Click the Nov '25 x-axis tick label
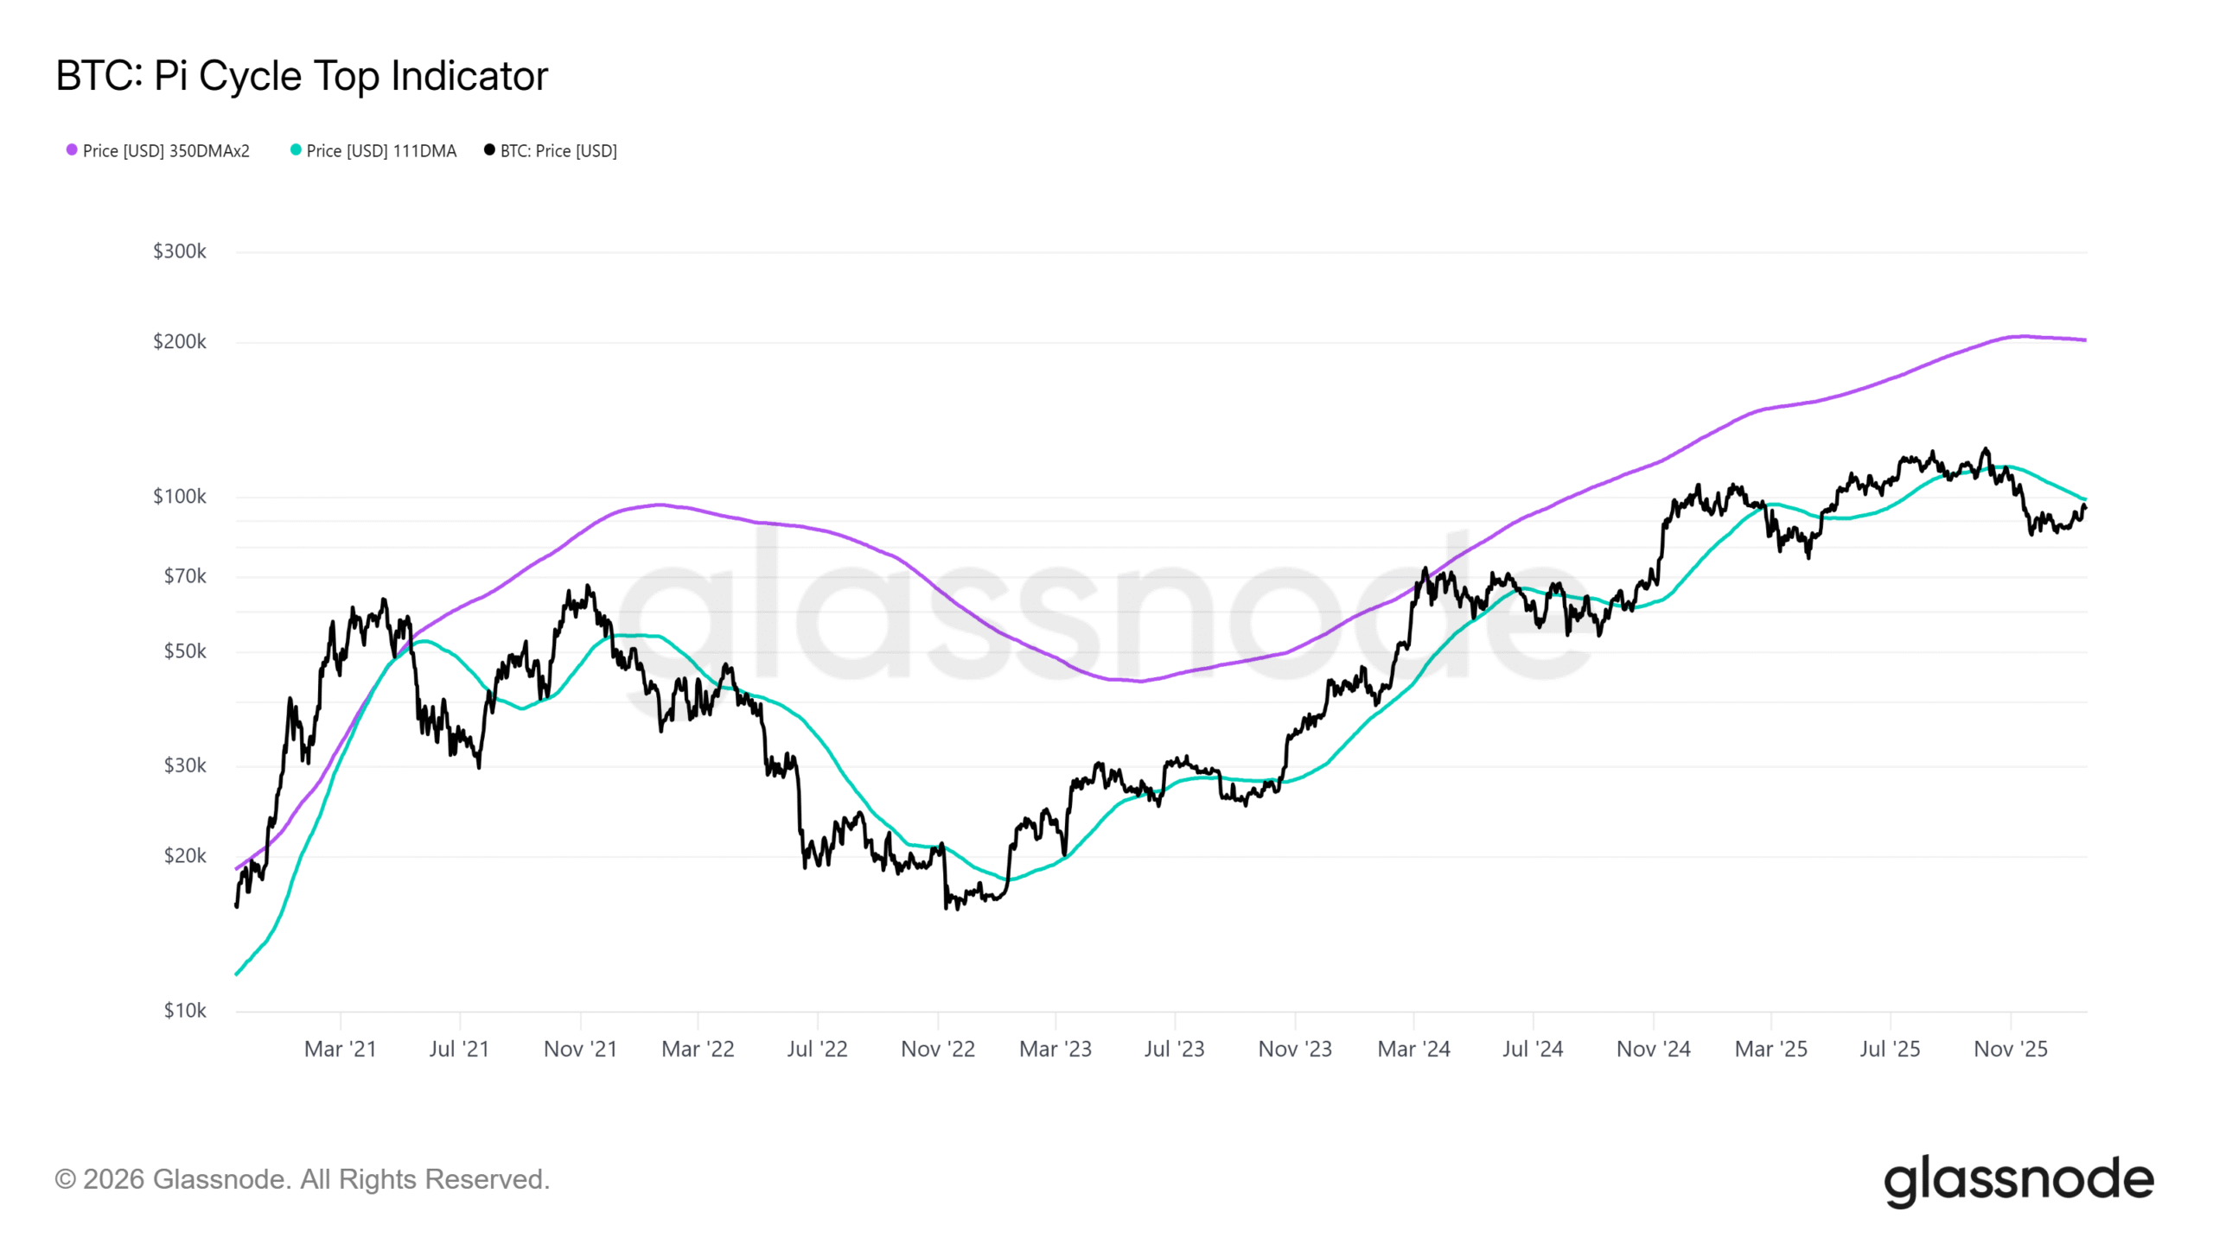This screenshot has width=2213, height=1244. [x=2011, y=1049]
